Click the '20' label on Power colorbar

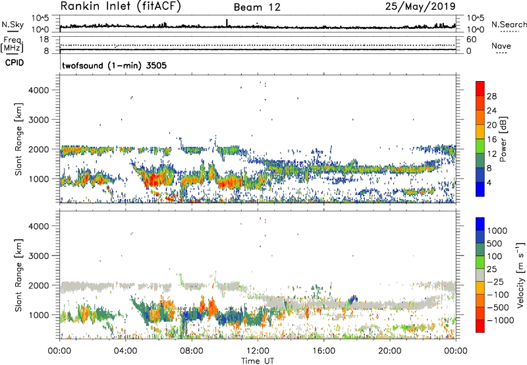pyautogui.click(x=491, y=125)
